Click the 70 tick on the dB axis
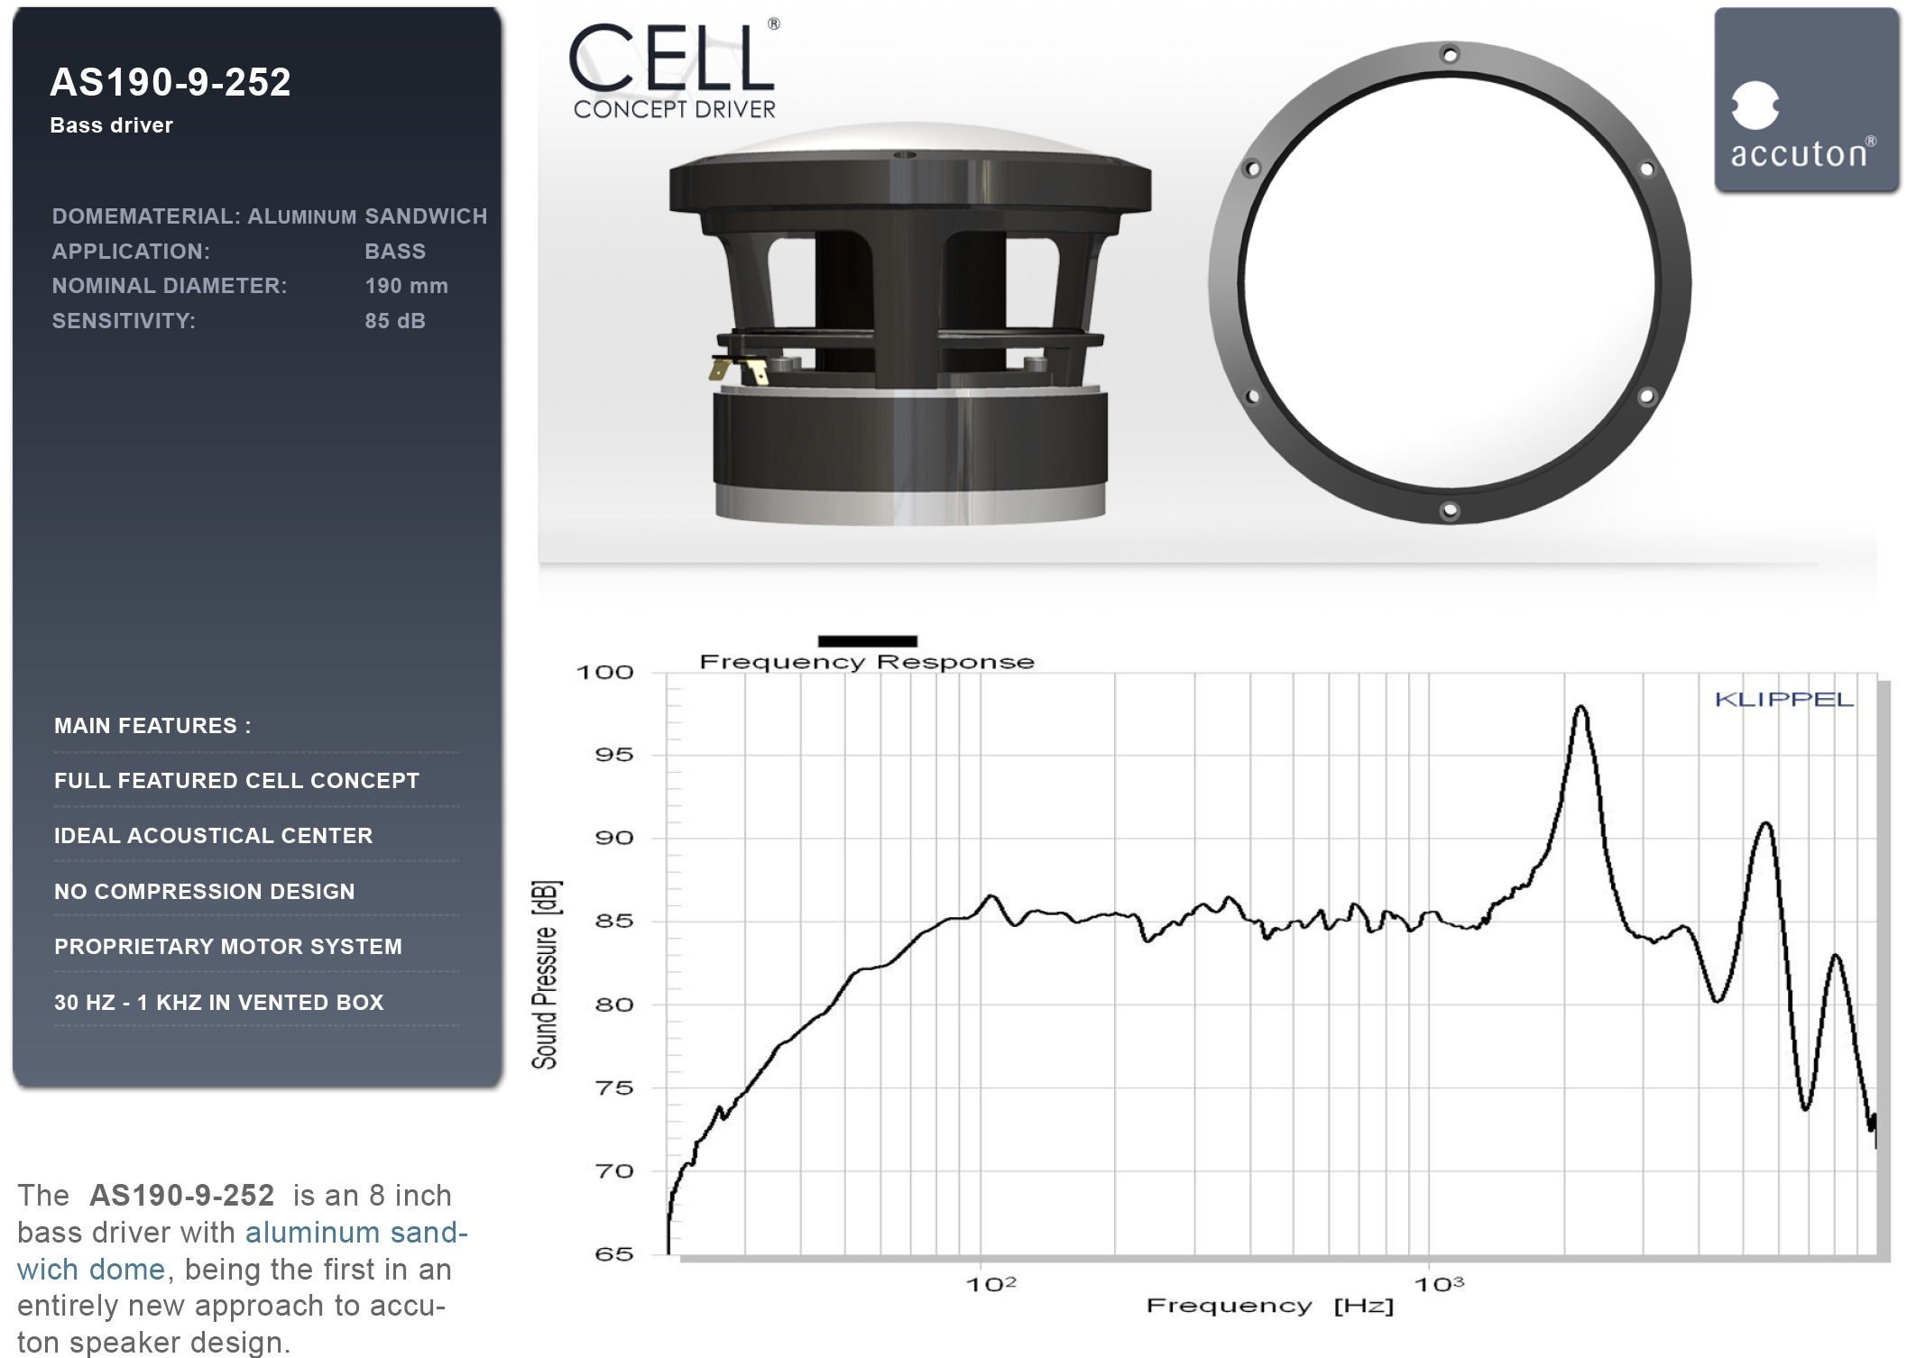This screenshot has width=1907, height=1358. [614, 1171]
